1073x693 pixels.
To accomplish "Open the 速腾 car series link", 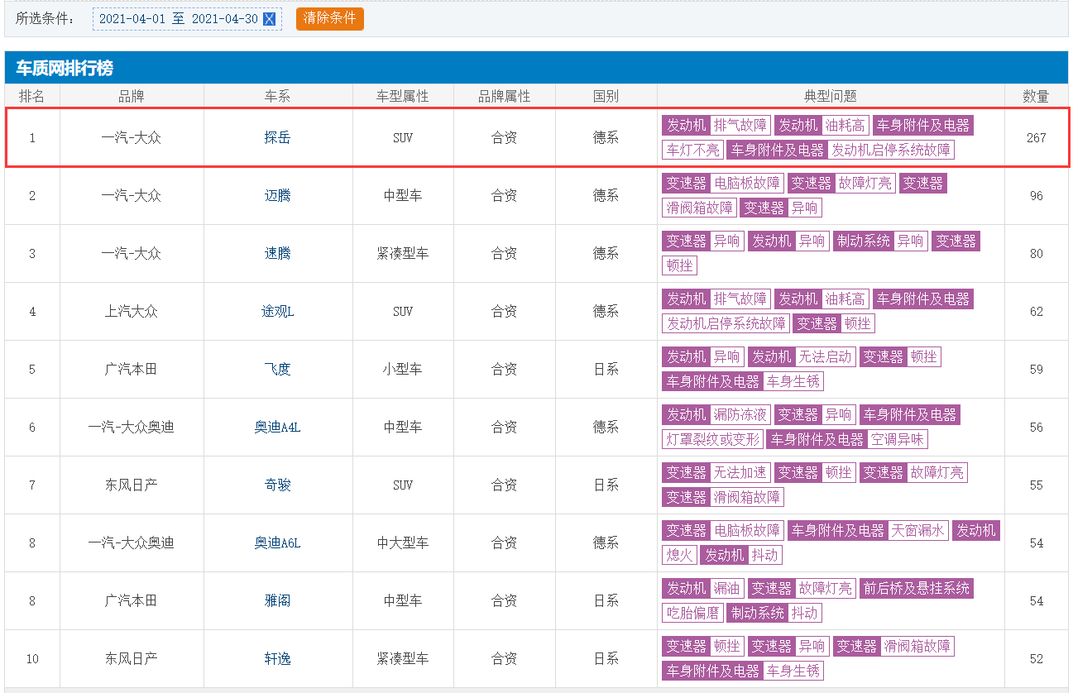I will tap(278, 254).
